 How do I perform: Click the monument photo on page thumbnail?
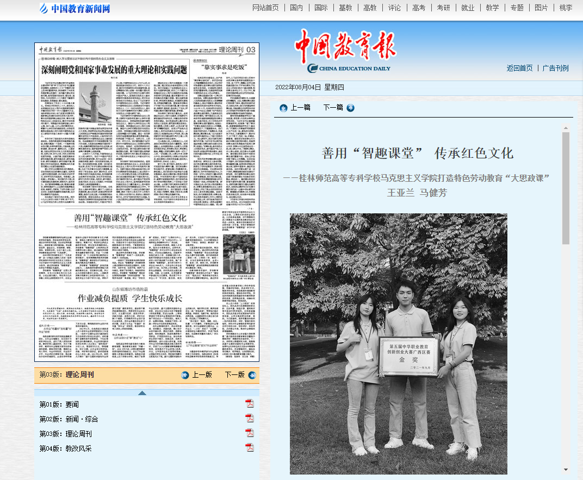95,103
